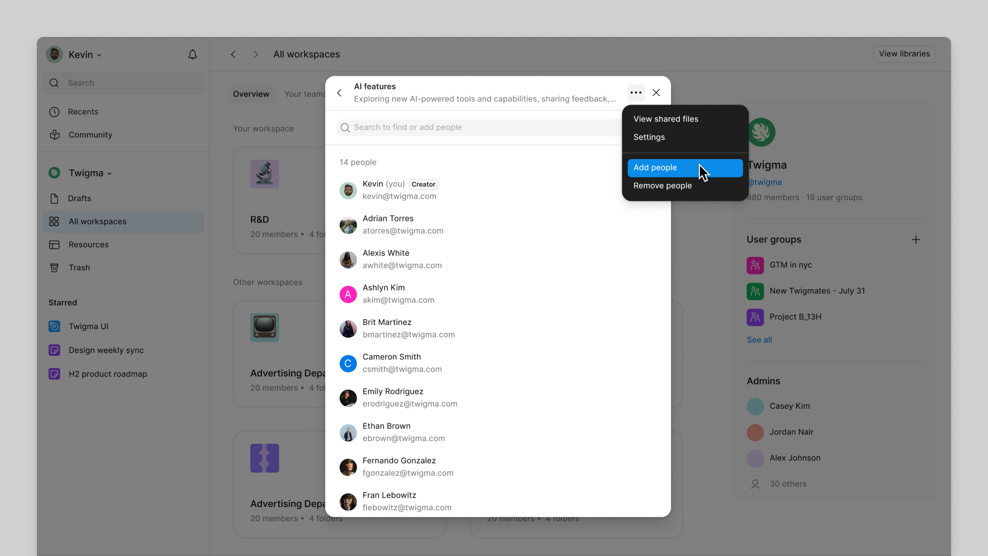Open the three-dot menu in AI features dialog
The width and height of the screenshot is (988, 556).
pos(636,93)
